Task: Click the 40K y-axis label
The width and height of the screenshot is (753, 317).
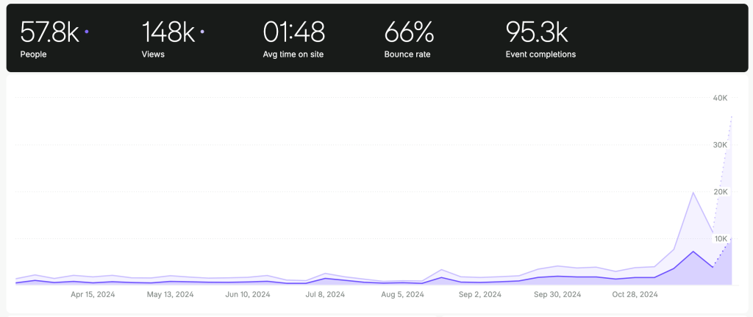Action: click(x=719, y=98)
